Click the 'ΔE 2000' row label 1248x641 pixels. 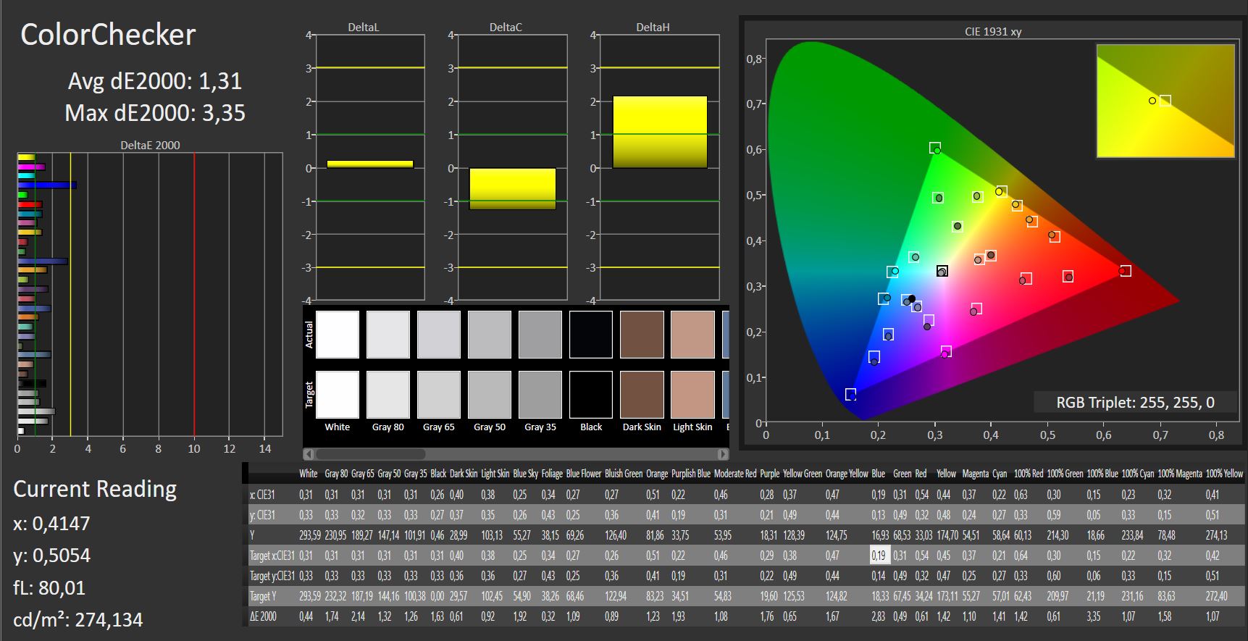pyautogui.click(x=263, y=616)
